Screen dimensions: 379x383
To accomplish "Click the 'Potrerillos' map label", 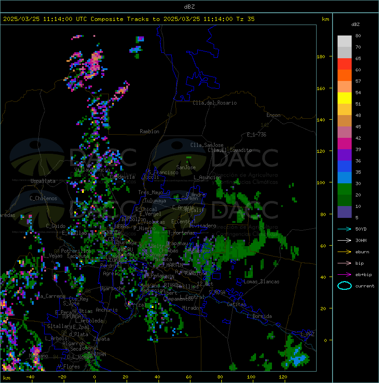I will point(76,251).
